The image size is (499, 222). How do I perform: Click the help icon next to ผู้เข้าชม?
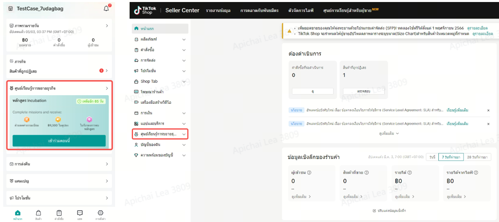click(x=309, y=173)
